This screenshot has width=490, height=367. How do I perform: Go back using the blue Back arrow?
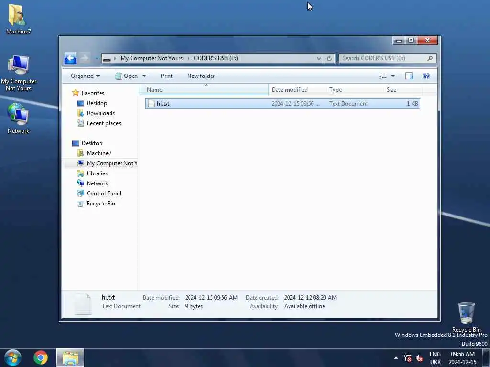click(x=70, y=58)
